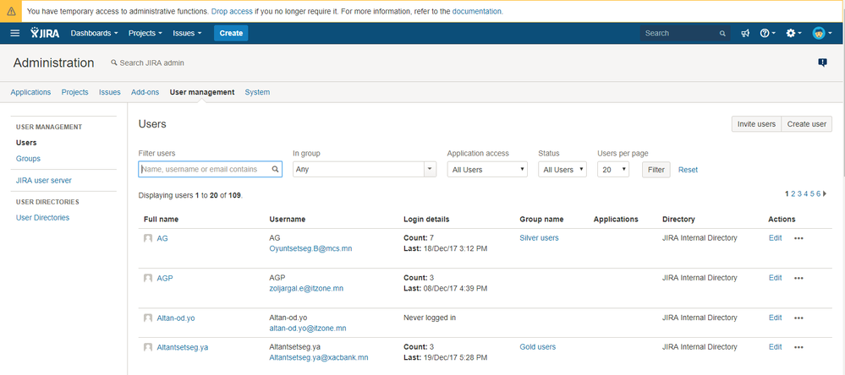The height and width of the screenshot is (375, 845).
Task: Click avatar icon next to Altantsetseg.ya
Action: pyautogui.click(x=148, y=347)
